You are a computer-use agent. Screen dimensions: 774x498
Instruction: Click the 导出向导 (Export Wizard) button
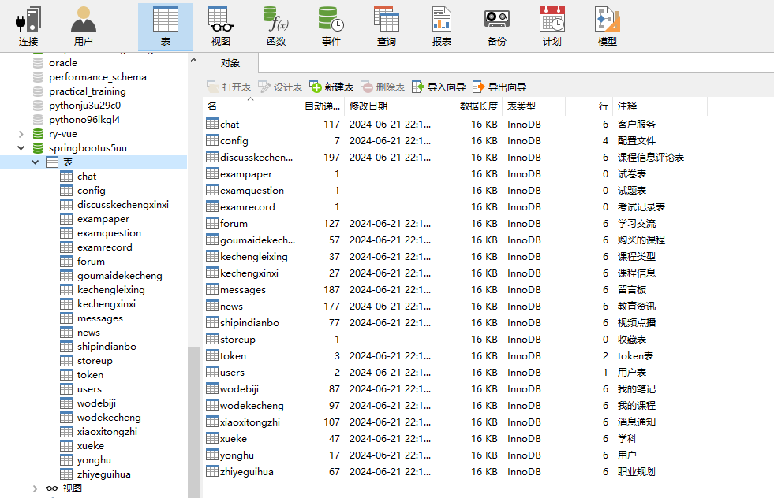point(505,86)
